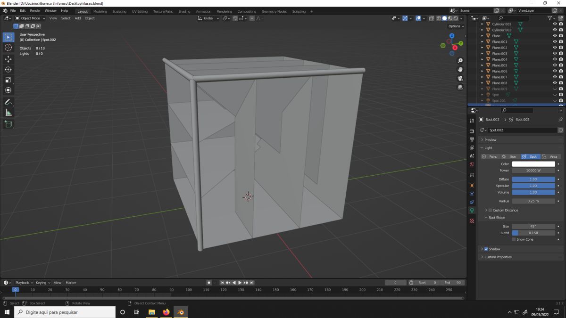Select the Scale tool
This screenshot has width=566, height=318.
[x=8, y=80]
